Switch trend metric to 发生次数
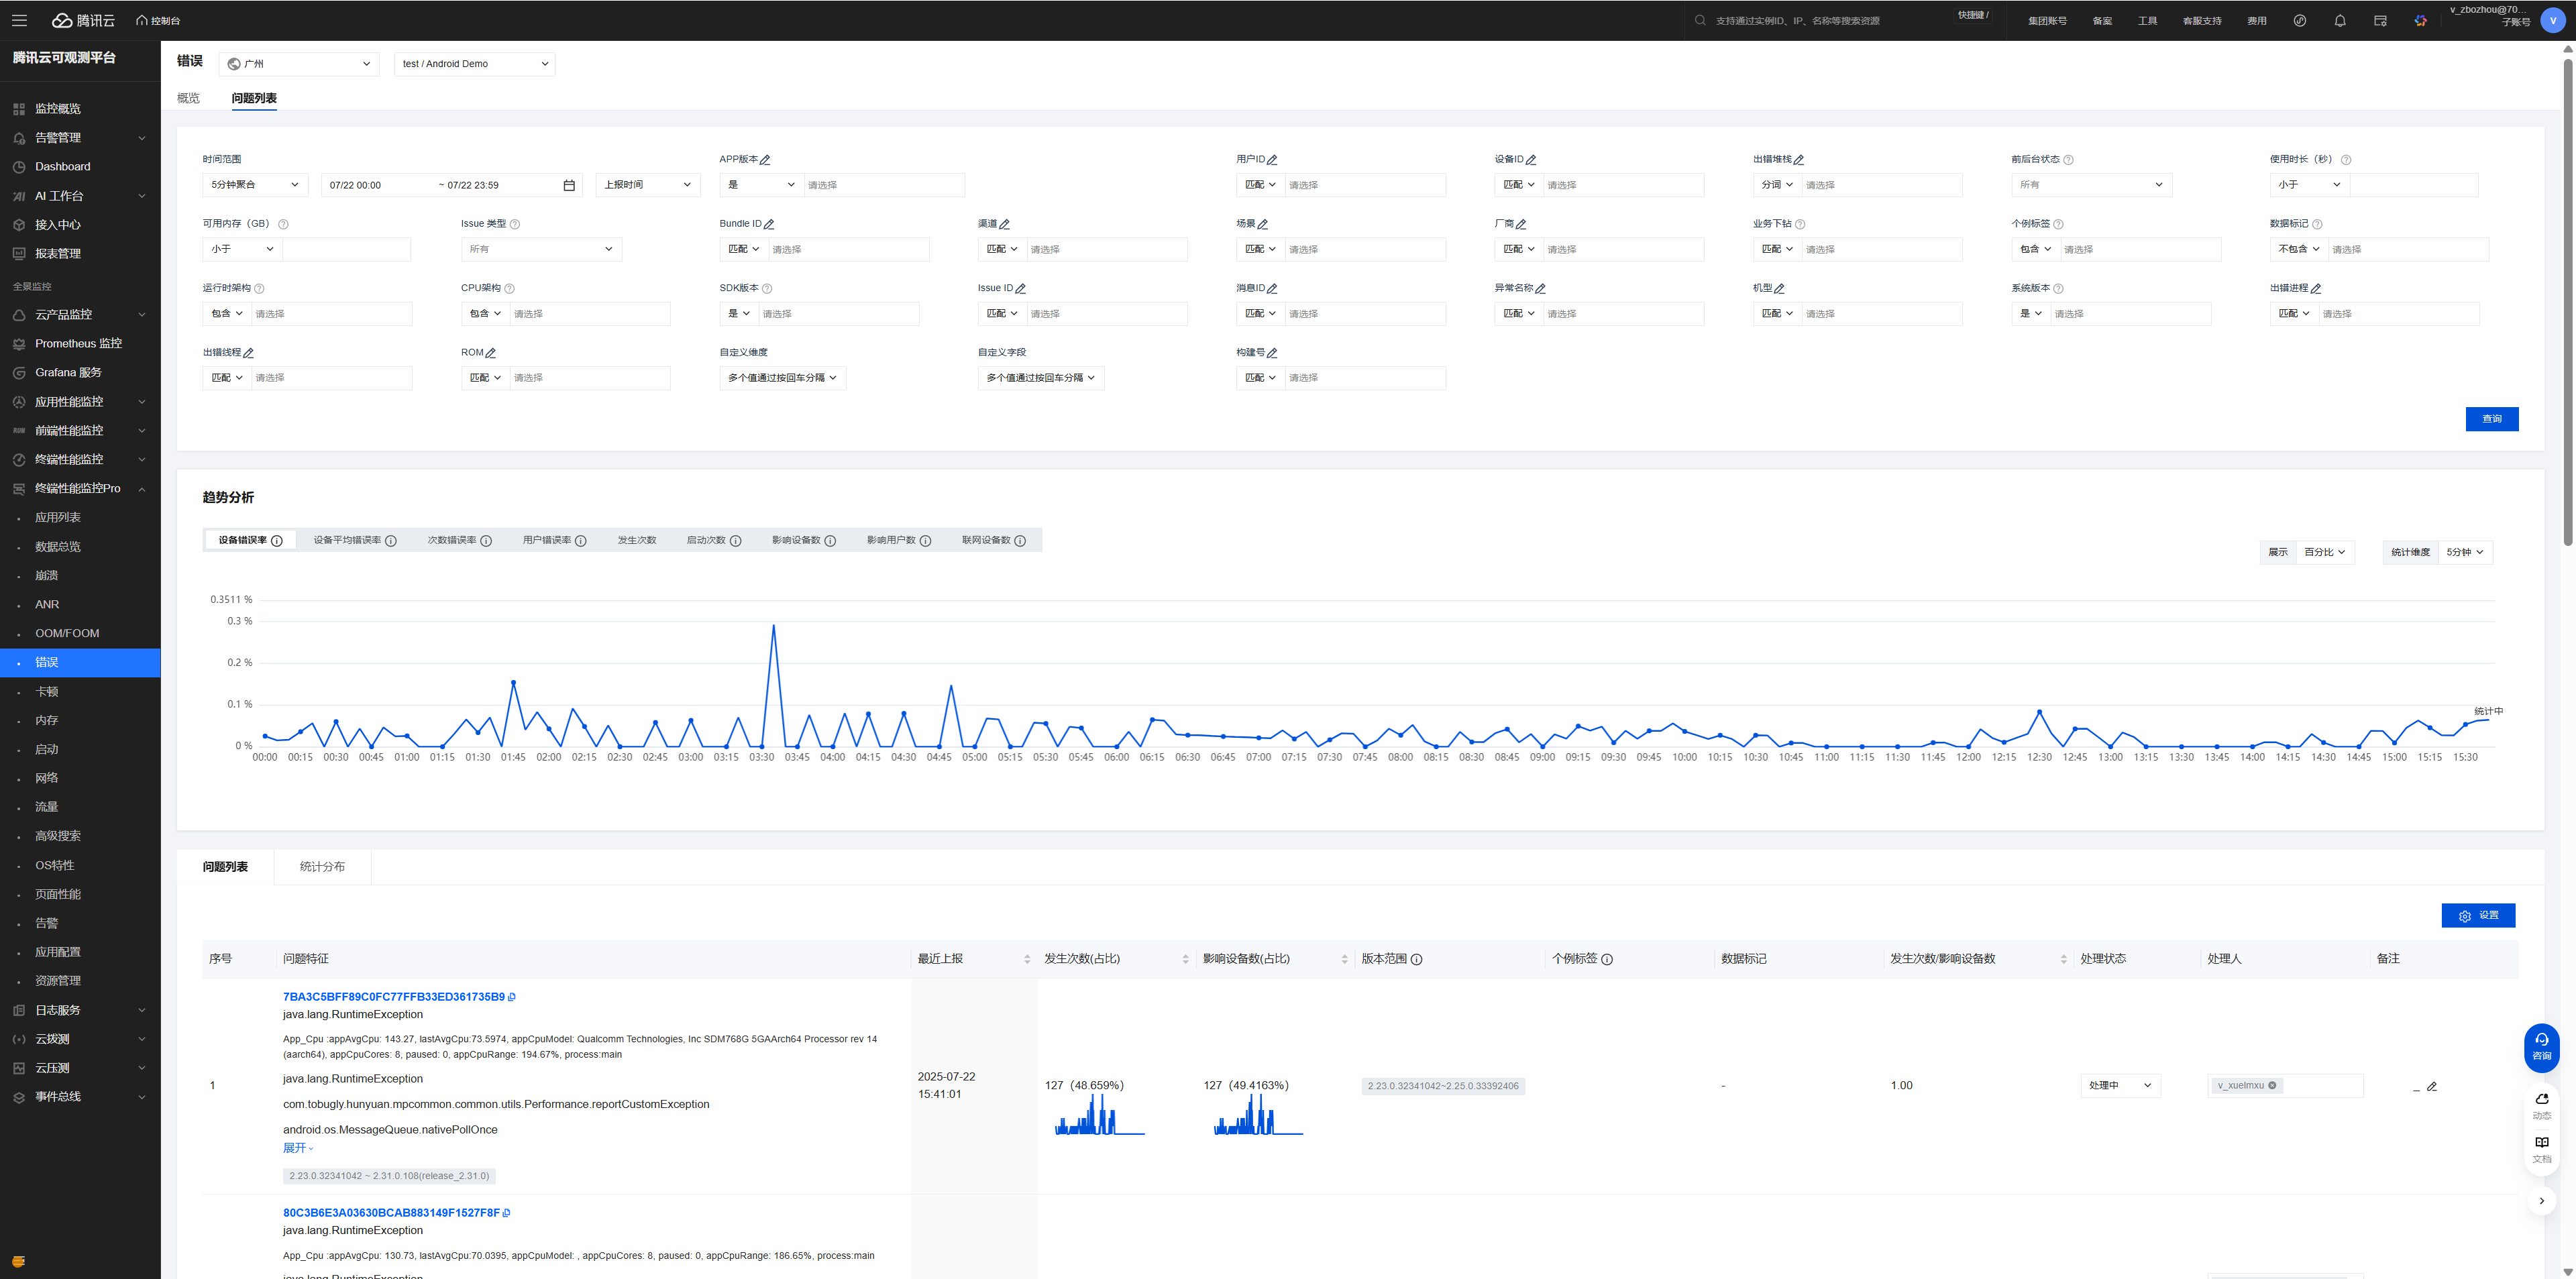The width and height of the screenshot is (2576, 1279). [636, 540]
